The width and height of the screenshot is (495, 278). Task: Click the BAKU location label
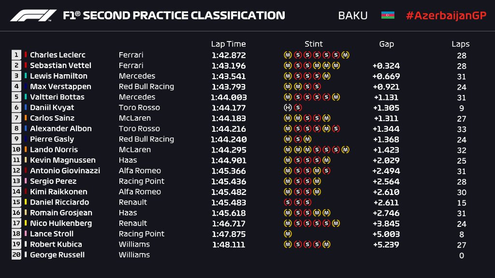[352, 15]
